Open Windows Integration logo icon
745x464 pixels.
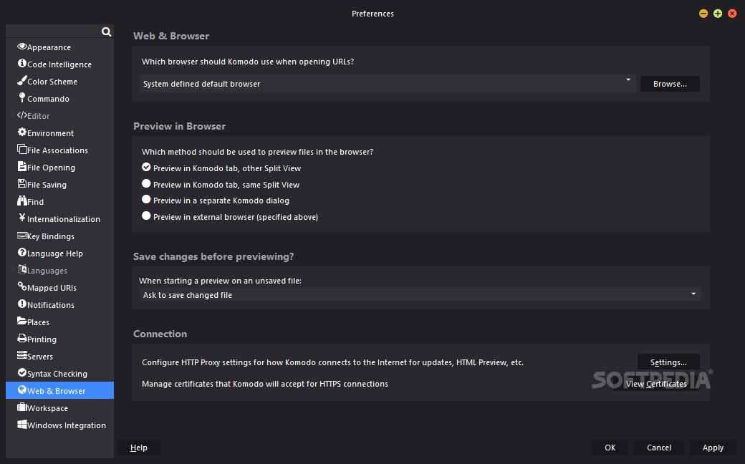tap(22, 424)
